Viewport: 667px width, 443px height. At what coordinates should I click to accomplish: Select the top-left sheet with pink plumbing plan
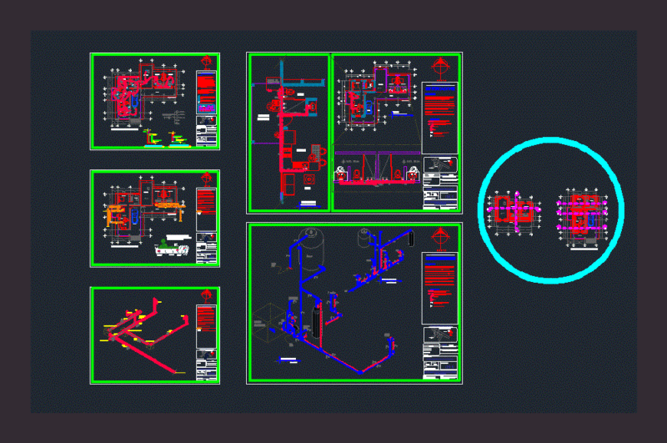(155, 101)
